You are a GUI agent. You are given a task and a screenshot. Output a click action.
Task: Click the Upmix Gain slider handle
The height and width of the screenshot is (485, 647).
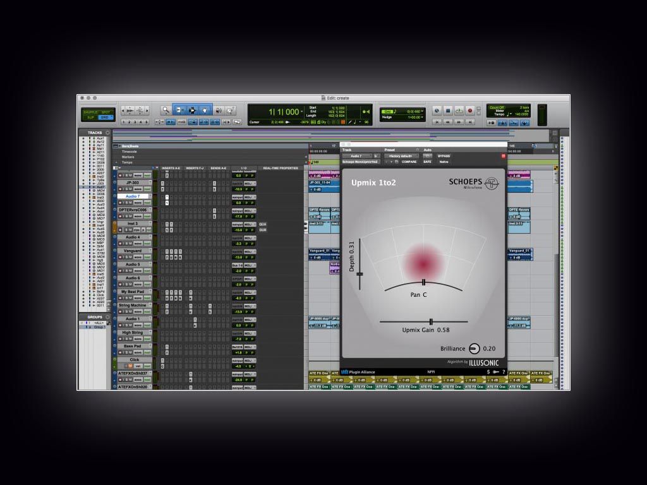coord(431,321)
